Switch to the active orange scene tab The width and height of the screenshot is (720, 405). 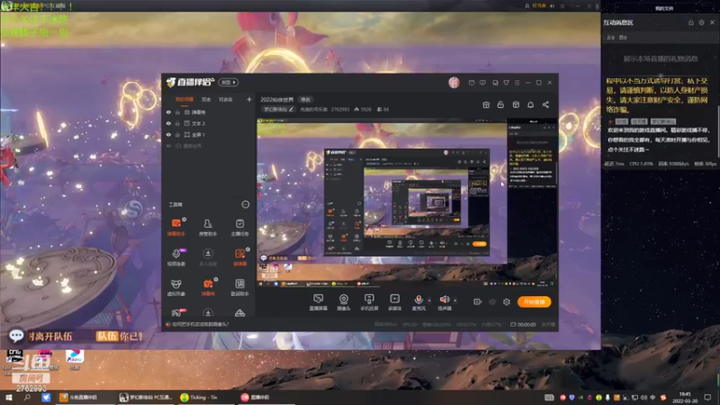coord(184,99)
